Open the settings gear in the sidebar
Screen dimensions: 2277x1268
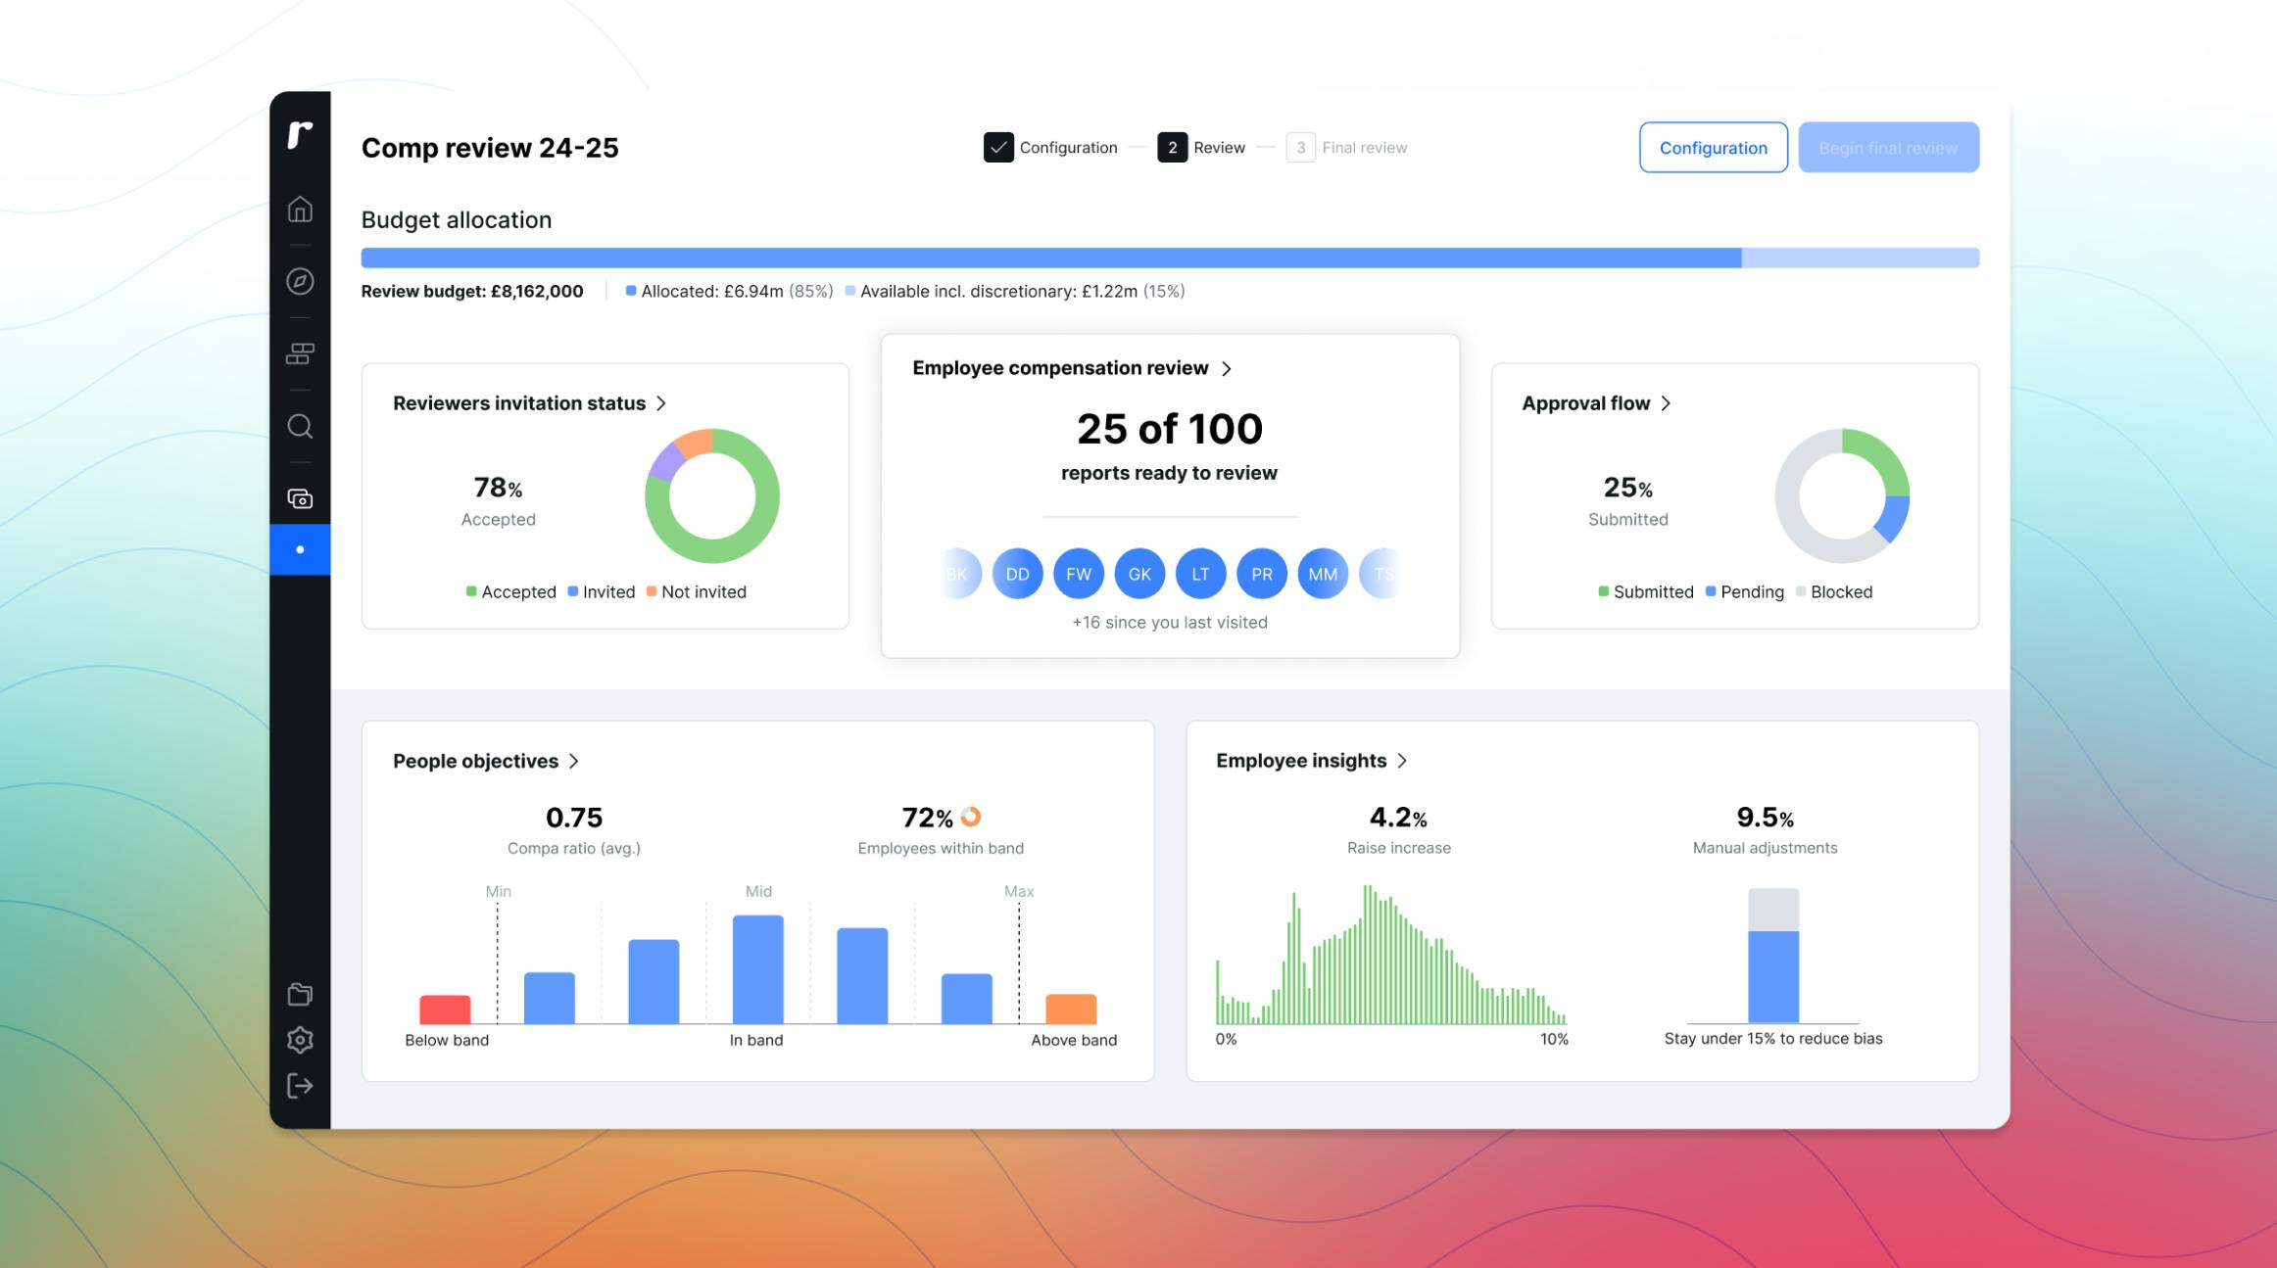(x=300, y=1040)
